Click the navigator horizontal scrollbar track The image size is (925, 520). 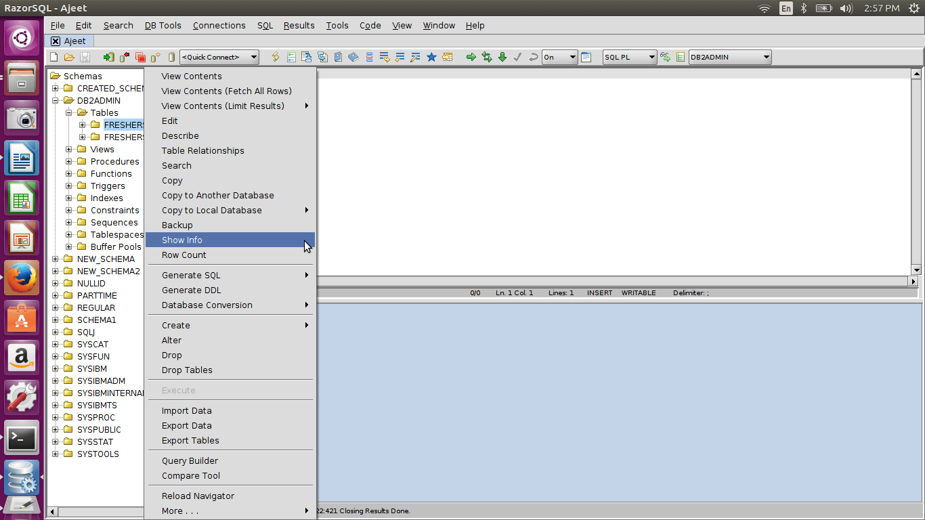click(102, 512)
